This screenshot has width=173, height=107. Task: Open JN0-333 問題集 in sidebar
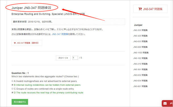tap(140, 30)
